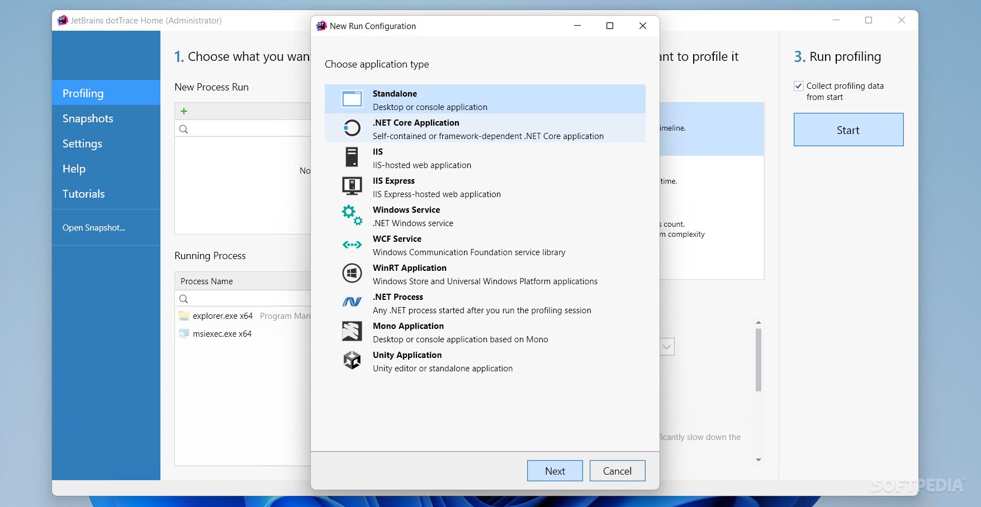981x507 pixels.
Task: Click the Cancel button
Action: pyautogui.click(x=617, y=471)
